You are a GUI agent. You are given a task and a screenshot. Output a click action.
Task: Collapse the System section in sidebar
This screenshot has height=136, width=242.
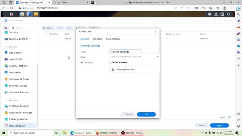click(6, 47)
